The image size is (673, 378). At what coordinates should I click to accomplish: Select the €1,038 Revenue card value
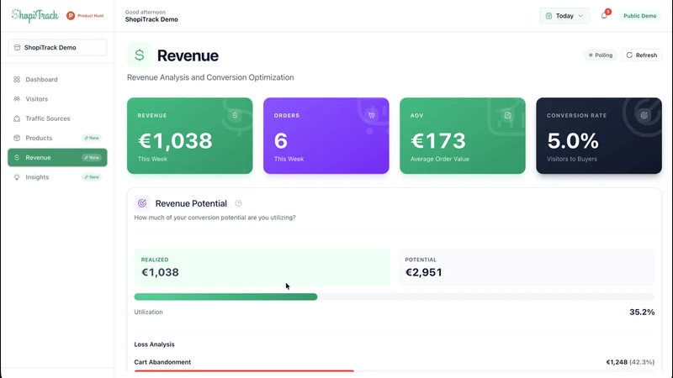click(x=175, y=140)
